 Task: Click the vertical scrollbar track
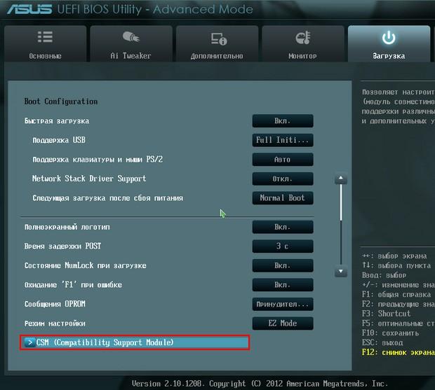[341, 225]
